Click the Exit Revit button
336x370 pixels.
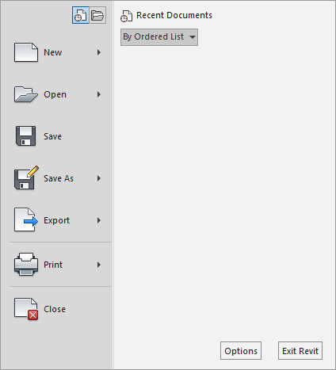(300, 350)
